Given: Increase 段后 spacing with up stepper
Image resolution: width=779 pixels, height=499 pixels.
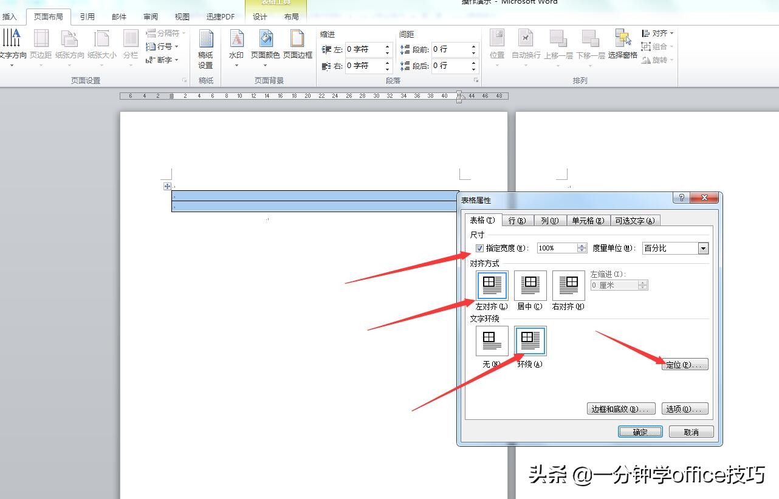Looking at the screenshot, I should [x=473, y=63].
